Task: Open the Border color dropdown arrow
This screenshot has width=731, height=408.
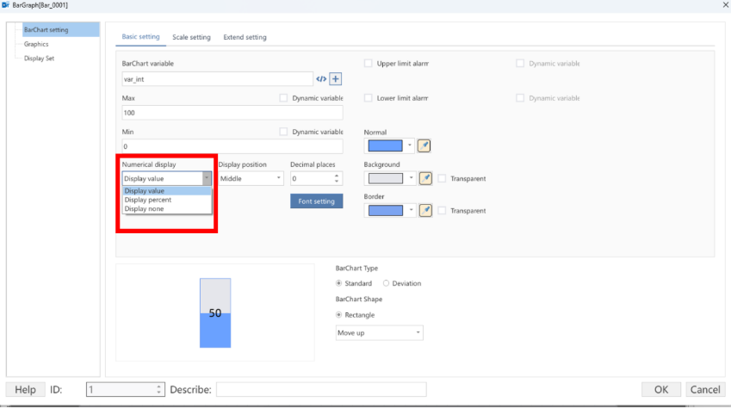Action: (411, 210)
